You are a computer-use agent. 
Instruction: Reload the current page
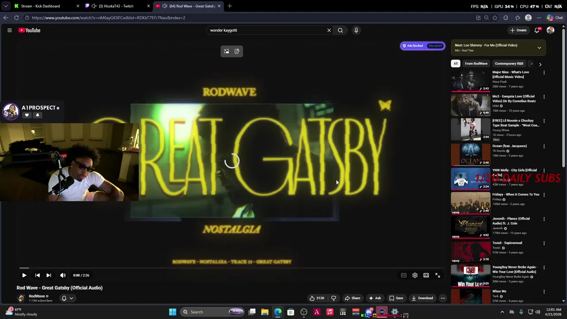[16, 18]
